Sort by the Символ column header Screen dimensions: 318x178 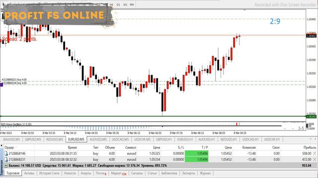130,147
